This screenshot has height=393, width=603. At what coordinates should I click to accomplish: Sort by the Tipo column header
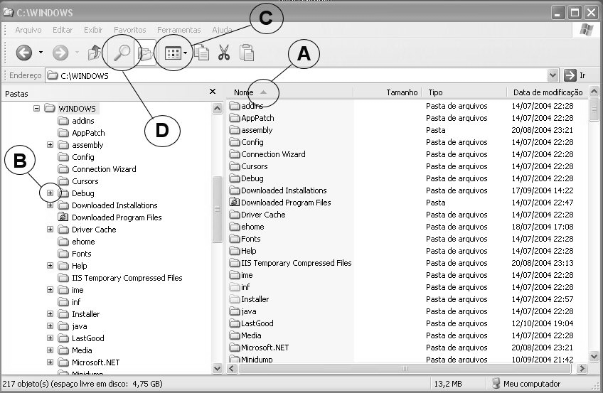coord(464,92)
